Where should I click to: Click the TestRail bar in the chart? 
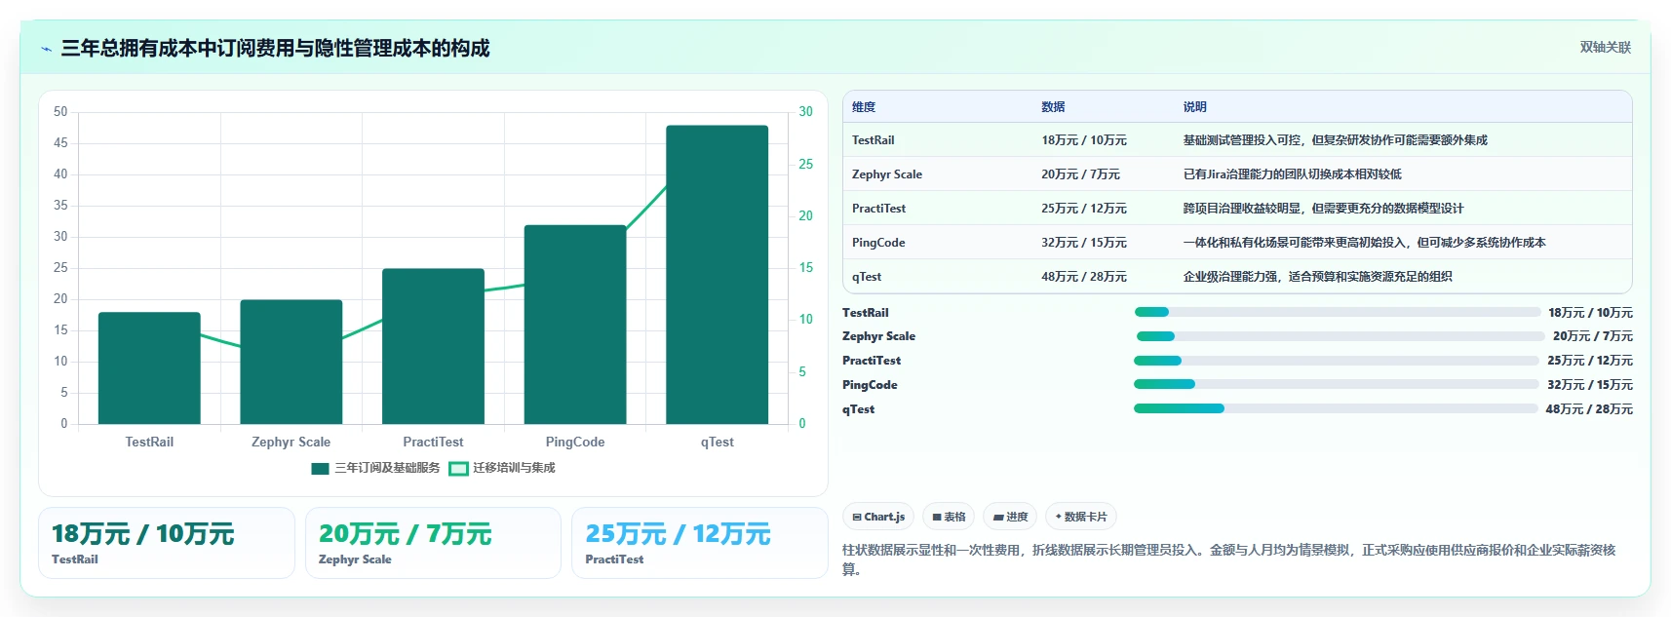coord(149,367)
